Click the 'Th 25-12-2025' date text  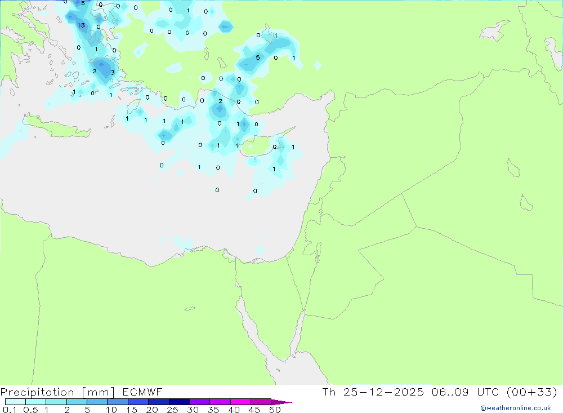(x=373, y=392)
